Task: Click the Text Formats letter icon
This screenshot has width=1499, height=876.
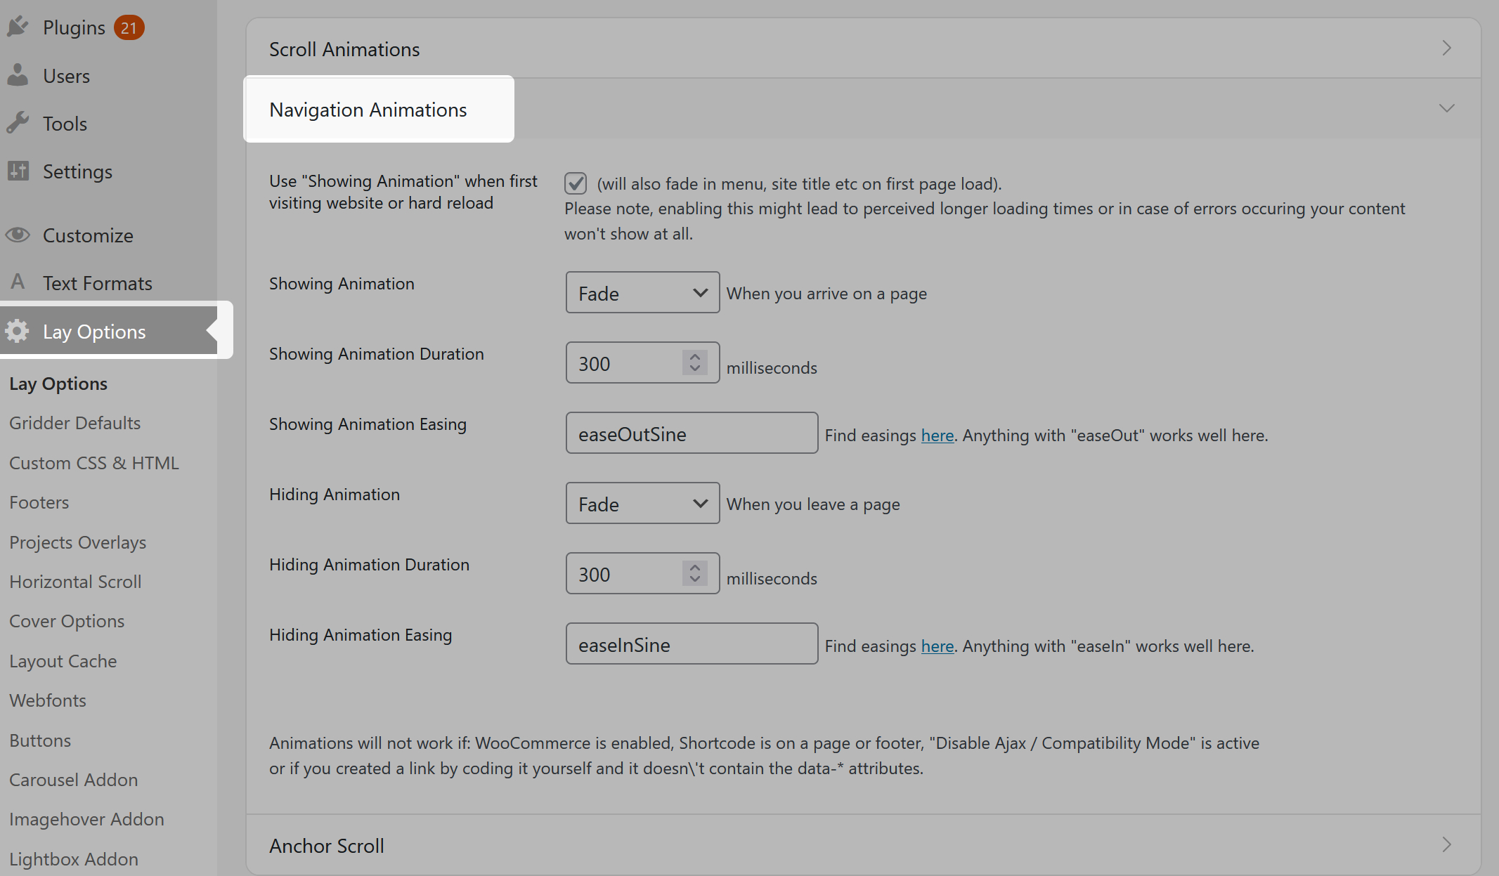Action: (18, 282)
